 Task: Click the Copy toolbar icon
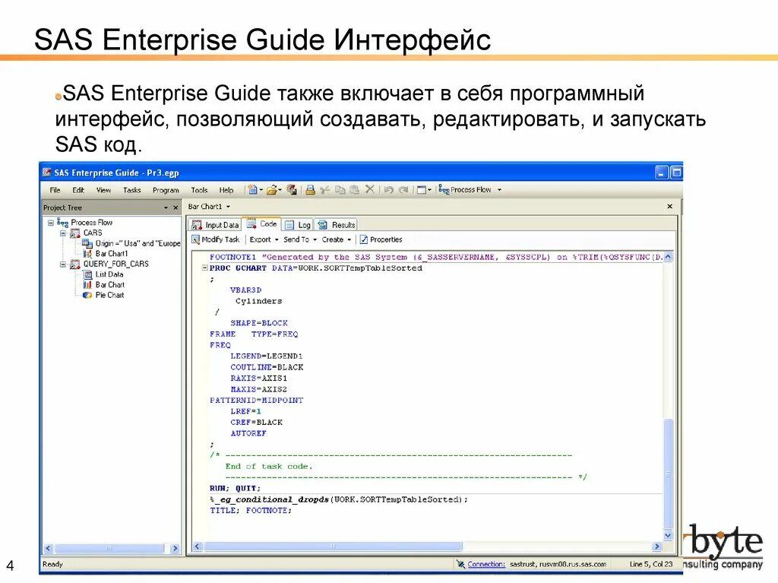tap(340, 190)
